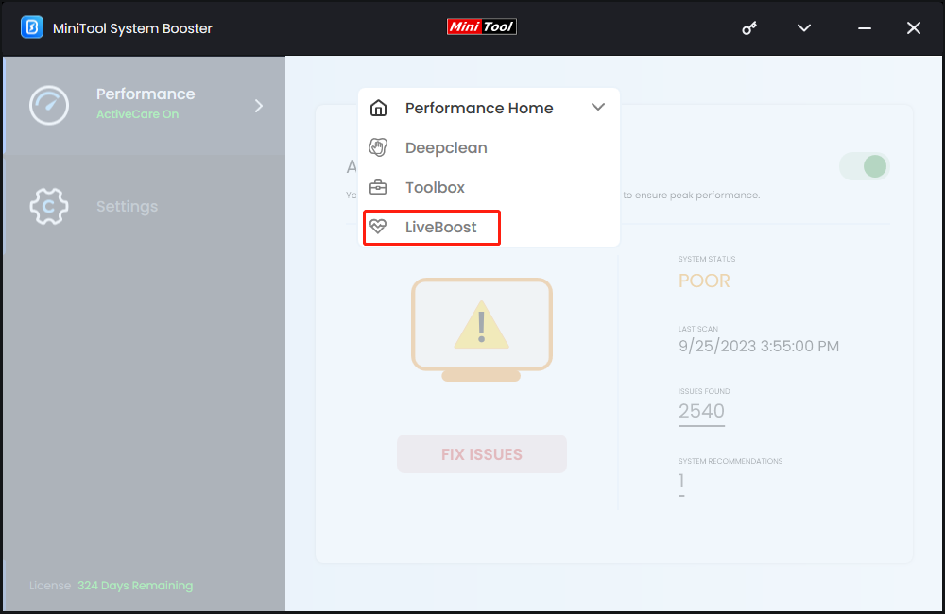Screen dimensions: 945x614
Task: Minimize the System Booster window
Action: point(865,28)
